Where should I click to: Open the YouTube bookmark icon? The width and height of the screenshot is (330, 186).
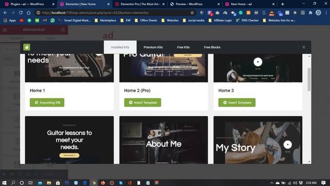22,20
